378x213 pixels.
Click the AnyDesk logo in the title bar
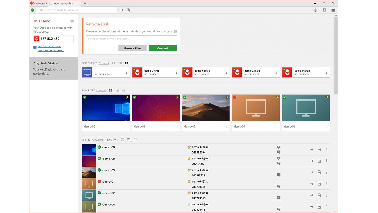pos(32,3)
